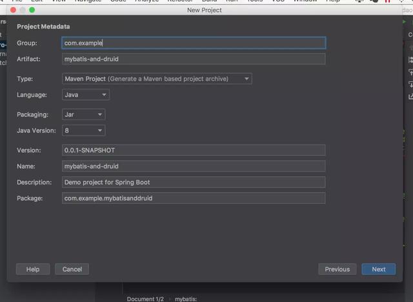Click the Version: label

tap(29, 150)
